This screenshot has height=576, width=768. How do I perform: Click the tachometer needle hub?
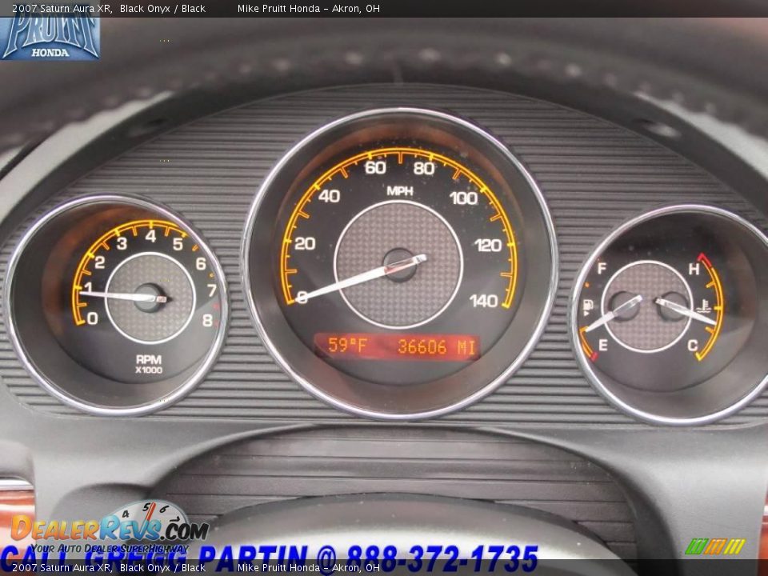click(x=149, y=298)
